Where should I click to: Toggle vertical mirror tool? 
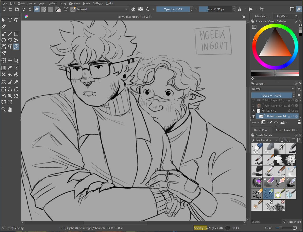(x=250, y=9)
